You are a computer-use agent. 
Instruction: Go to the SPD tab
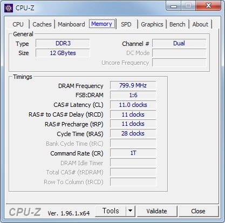tap(126, 24)
